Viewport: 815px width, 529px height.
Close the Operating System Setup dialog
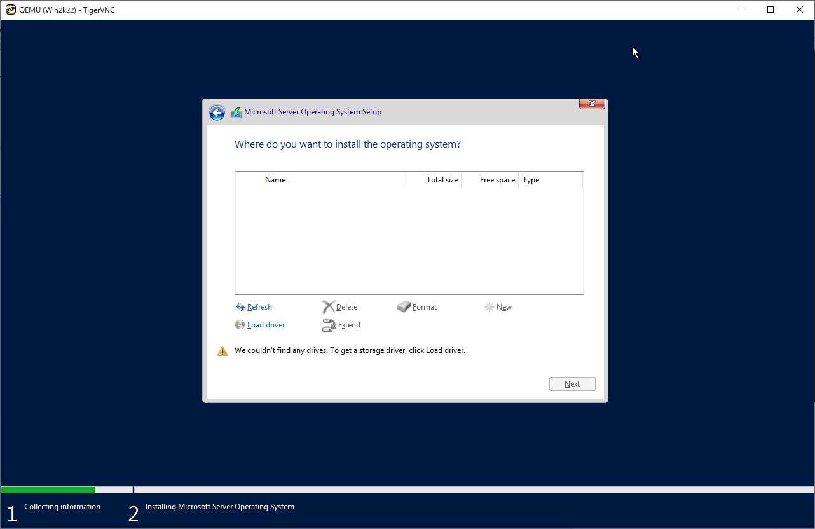[592, 104]
